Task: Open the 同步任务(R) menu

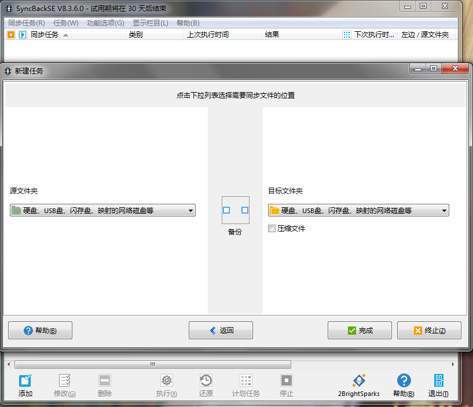Action: (27, 23)
